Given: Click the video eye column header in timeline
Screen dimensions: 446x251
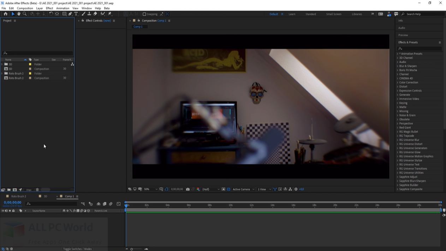Looking at the screenshot, I should click(x=3, y=211).
